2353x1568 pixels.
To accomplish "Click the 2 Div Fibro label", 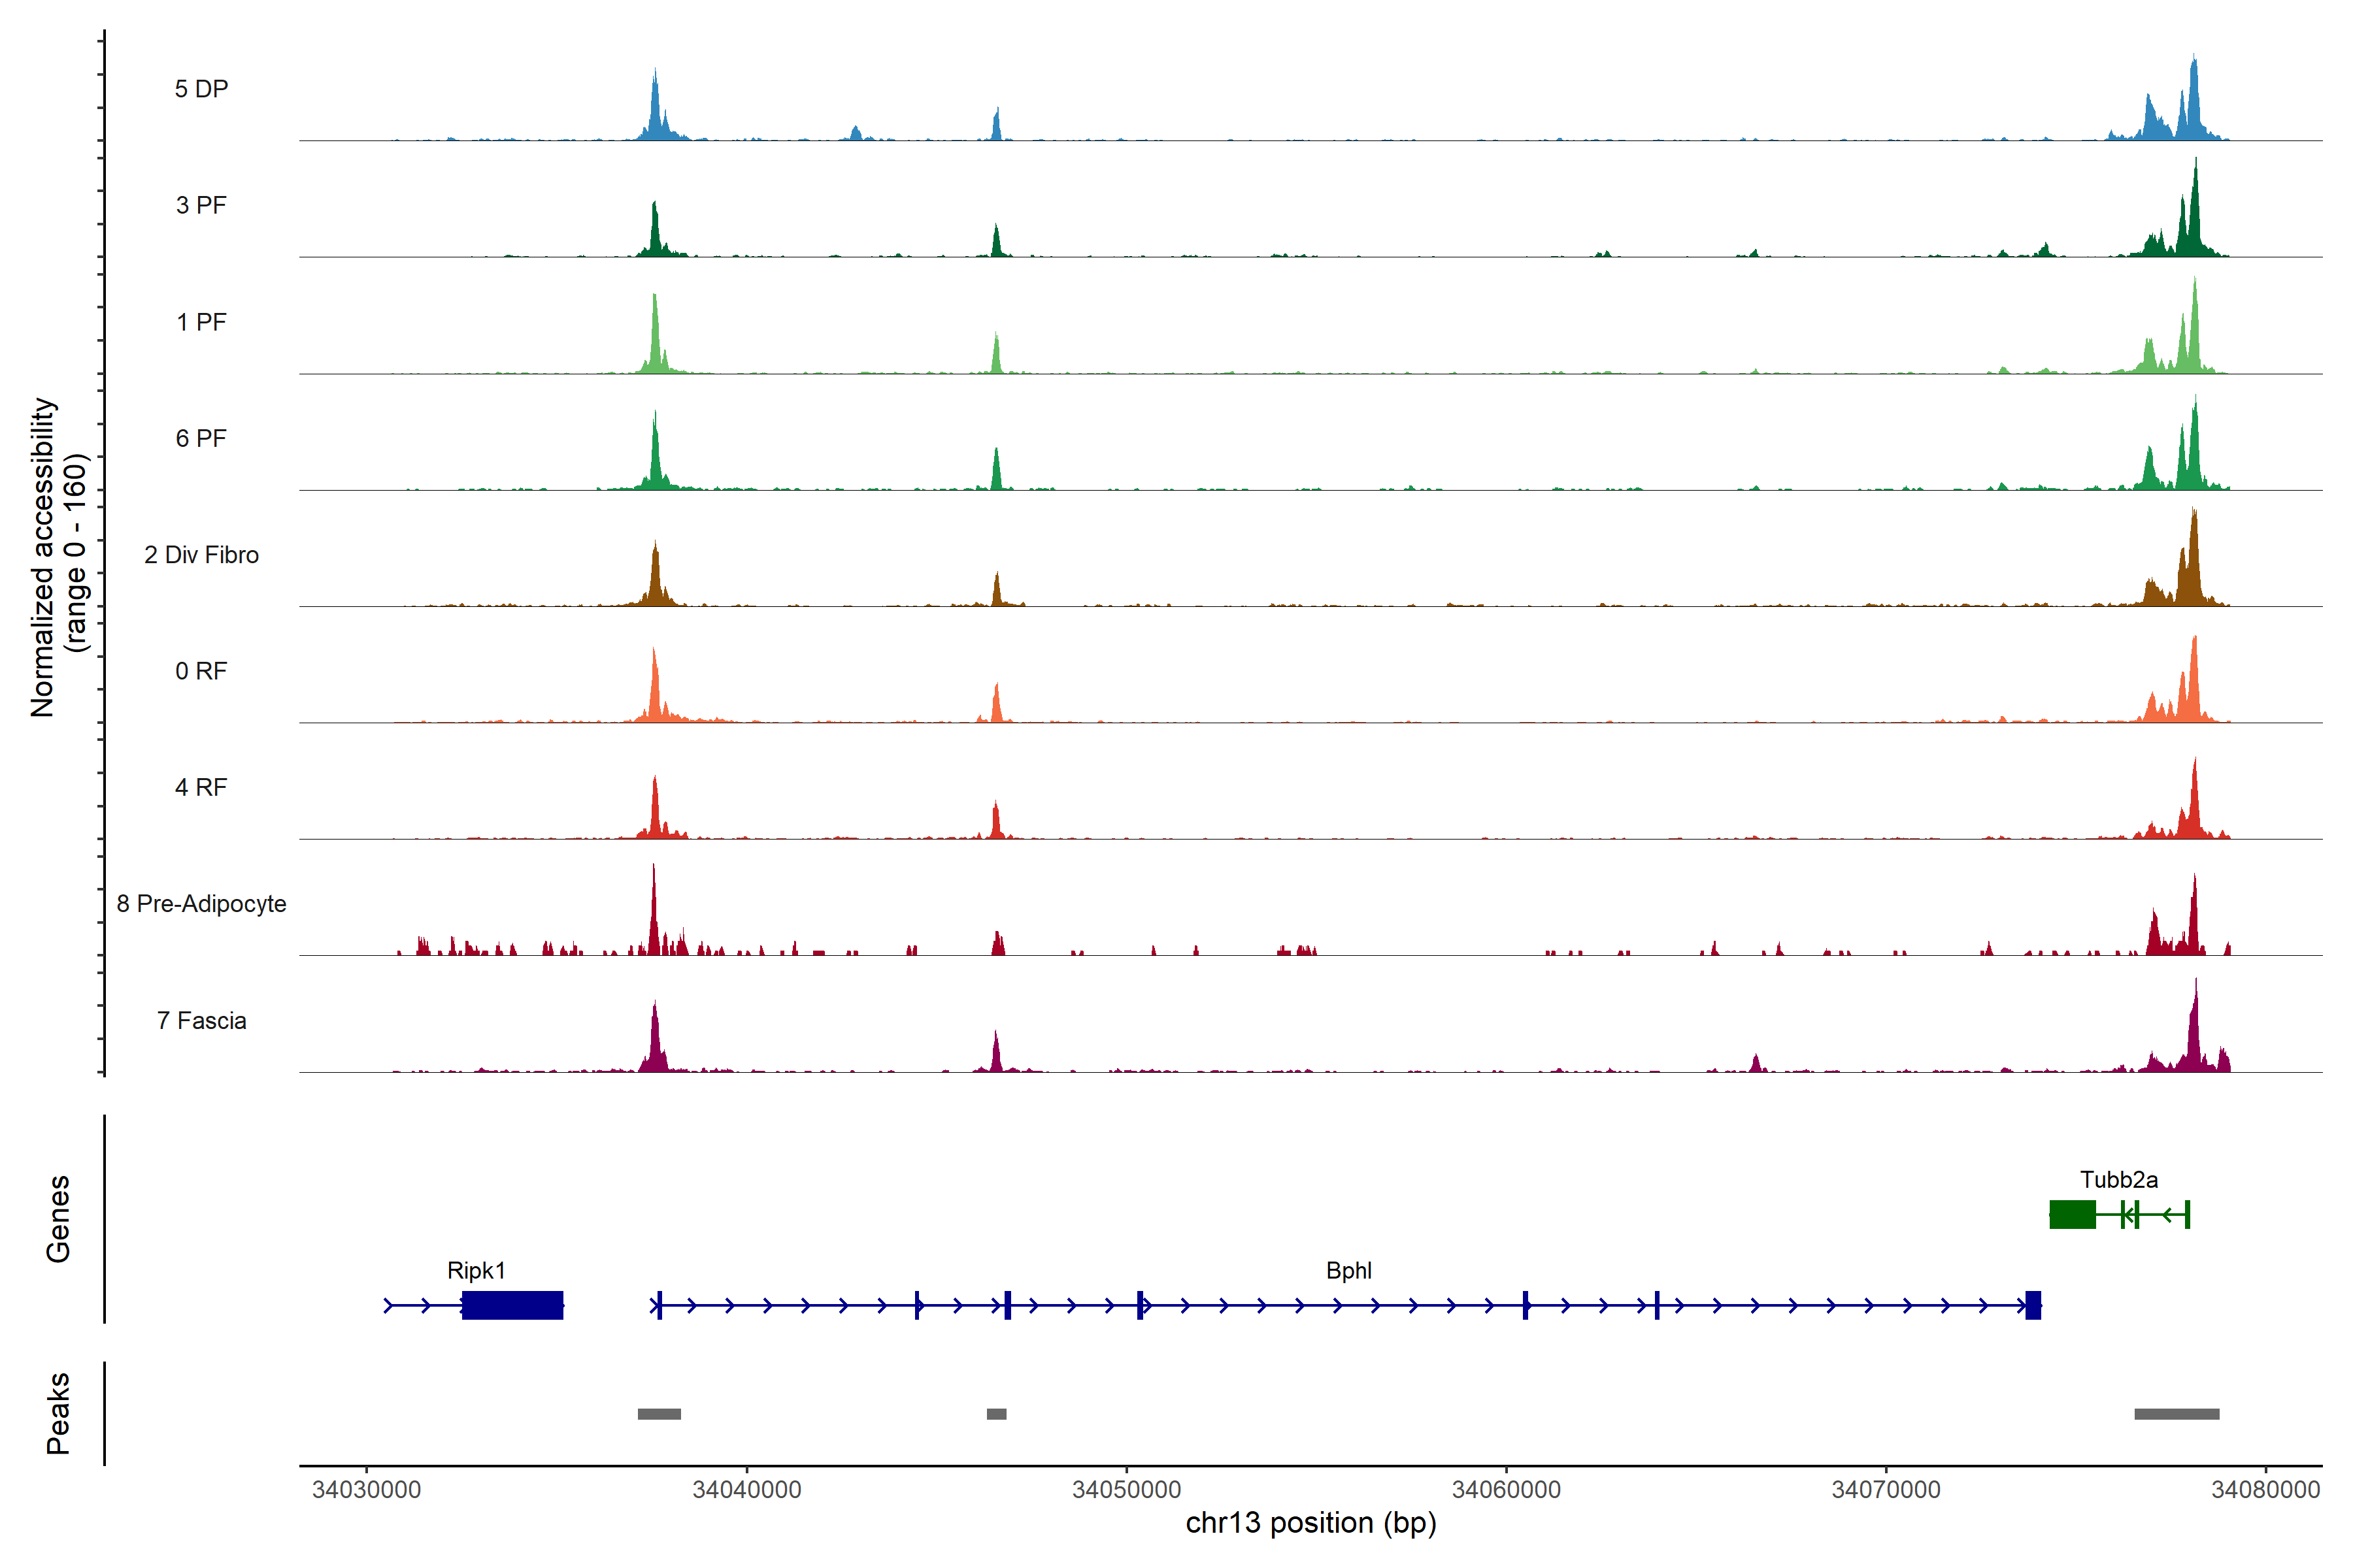I will click(x=201, y=555).
